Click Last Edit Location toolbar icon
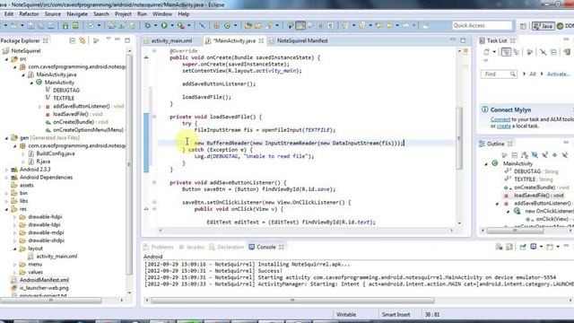The width and height of the screenshot is (574, 323). [x=378, y=25]
